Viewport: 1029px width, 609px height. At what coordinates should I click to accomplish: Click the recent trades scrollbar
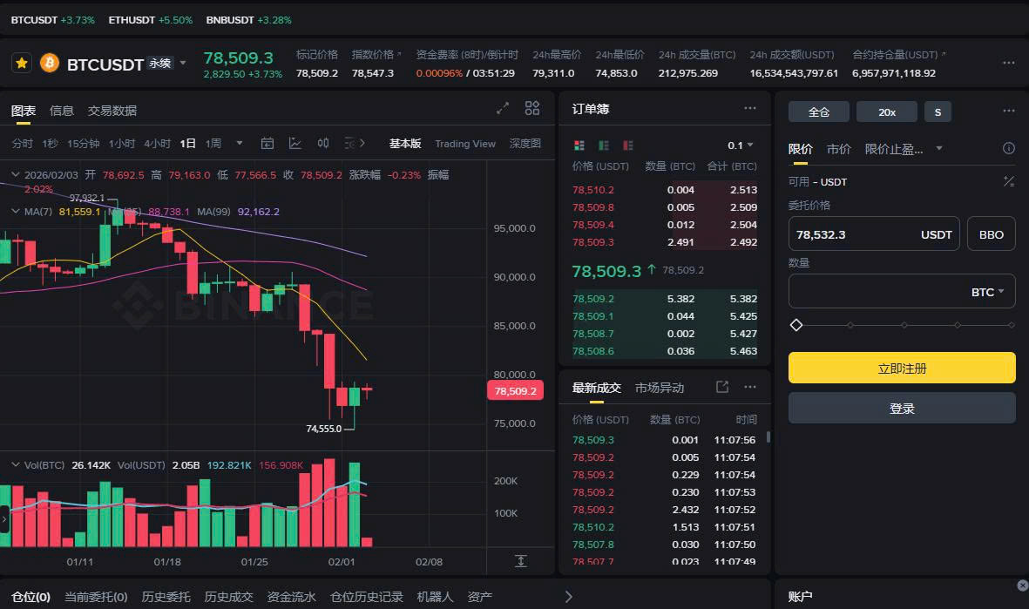(768, 436)
